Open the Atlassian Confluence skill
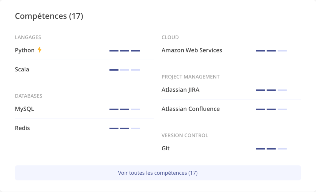This screenshot has width=316, height=192. coord(190,109)
